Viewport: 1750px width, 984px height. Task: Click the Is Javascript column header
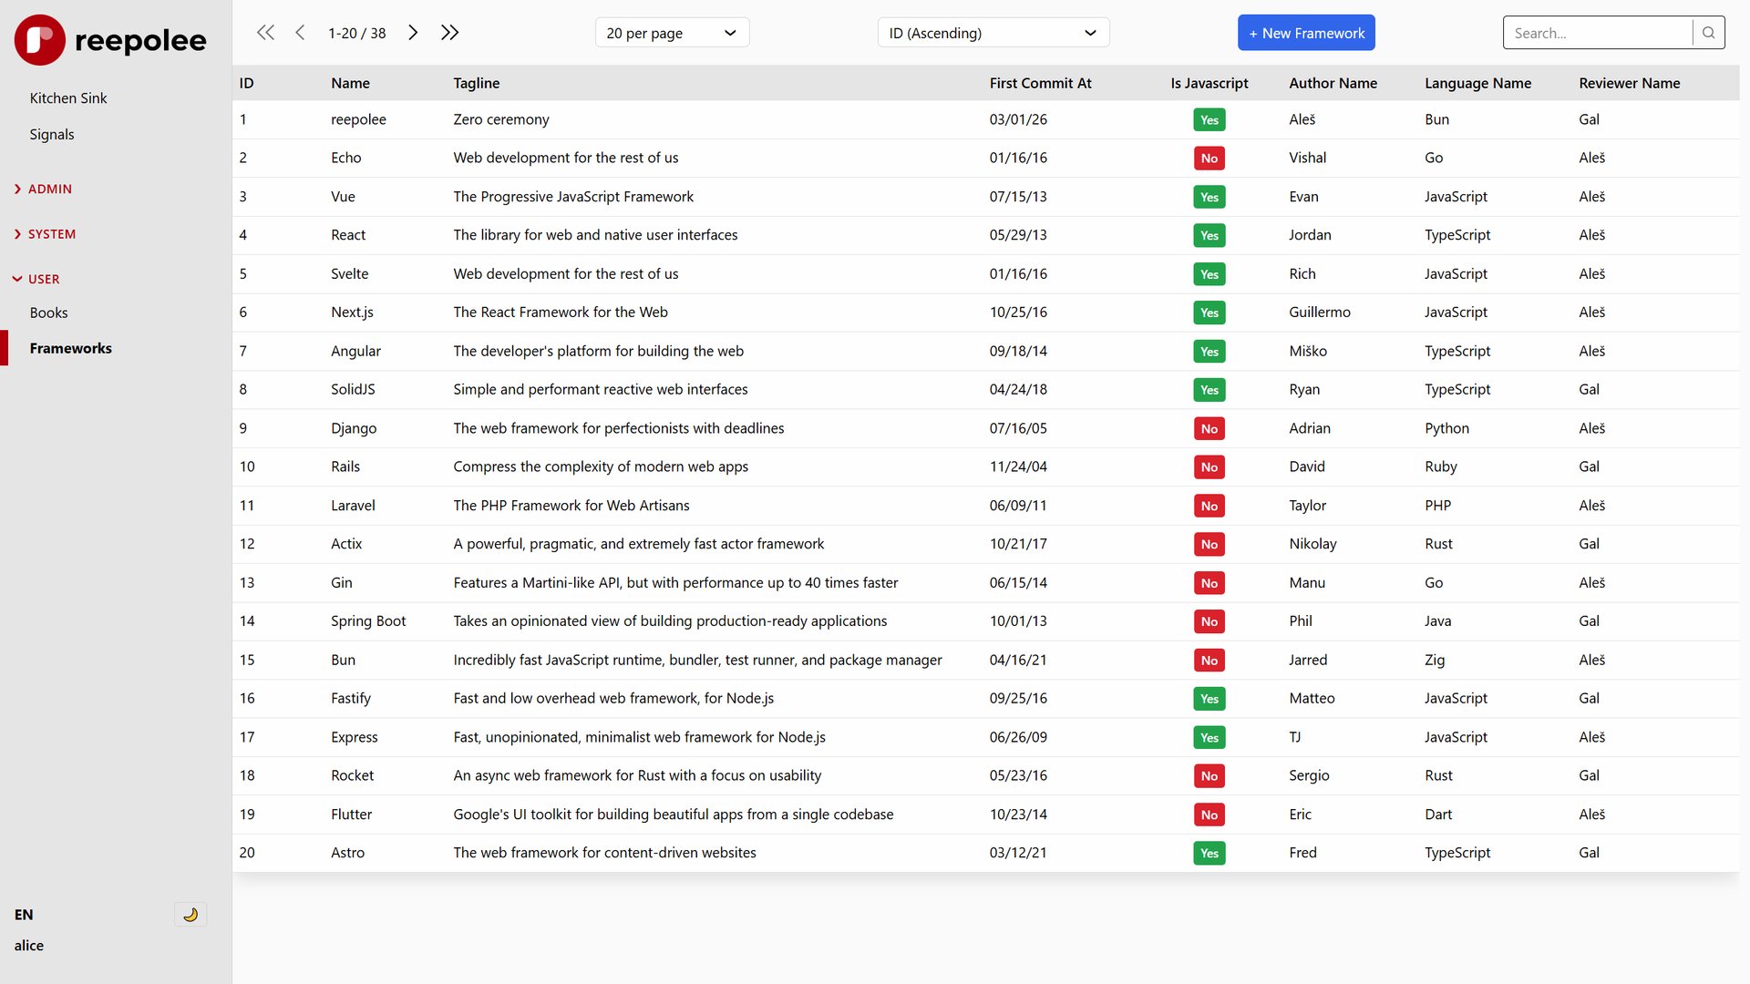tap(1209, 83)
